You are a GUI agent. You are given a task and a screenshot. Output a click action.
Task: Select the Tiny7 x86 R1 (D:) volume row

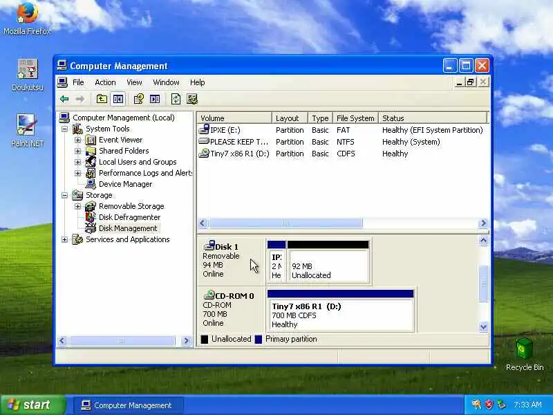342,154
